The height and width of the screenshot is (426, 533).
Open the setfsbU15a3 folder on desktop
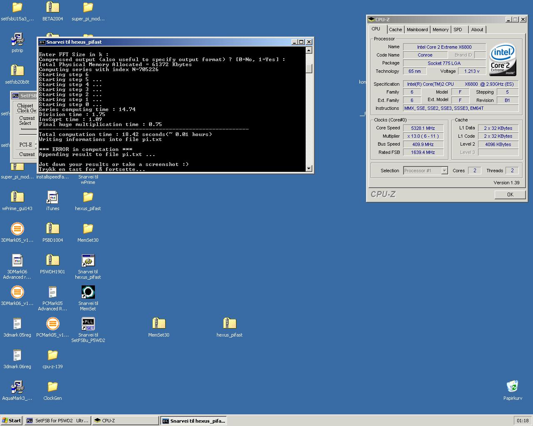click(x=17, y=7)
